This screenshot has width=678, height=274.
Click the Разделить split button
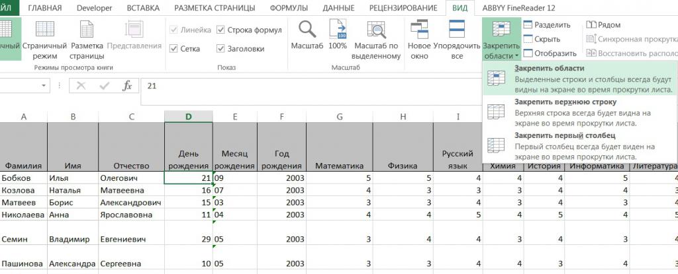pos(547,25)
